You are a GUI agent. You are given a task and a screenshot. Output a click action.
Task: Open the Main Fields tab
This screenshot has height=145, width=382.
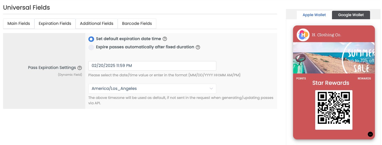point(19,23)
